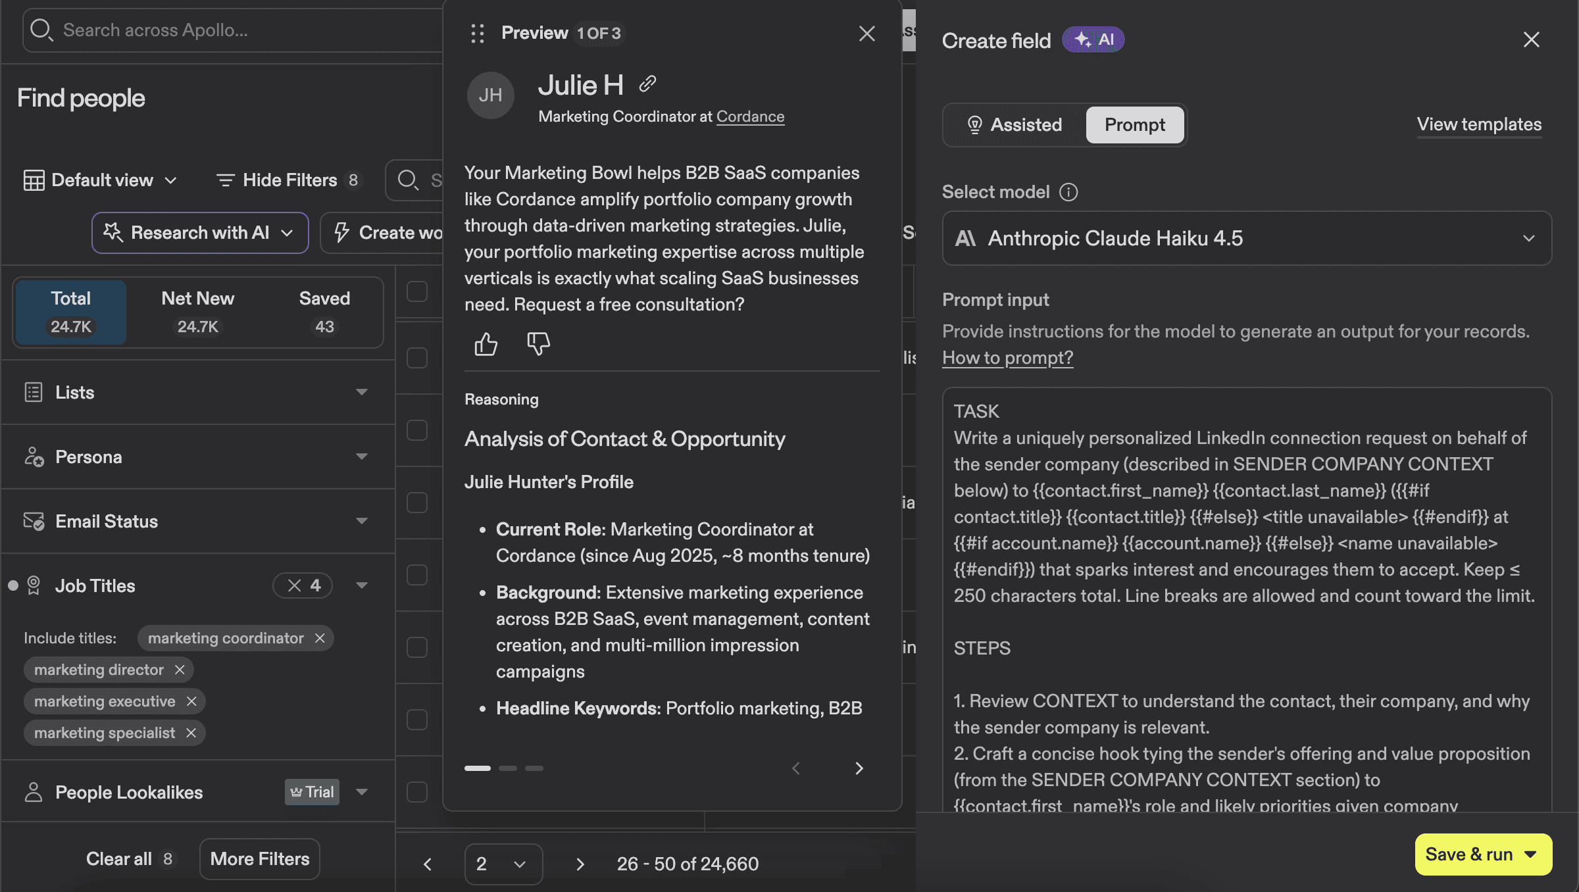Switch to the Assisted tab
The width and height of the screenshot is (1579, 892).
point(1015,125)
